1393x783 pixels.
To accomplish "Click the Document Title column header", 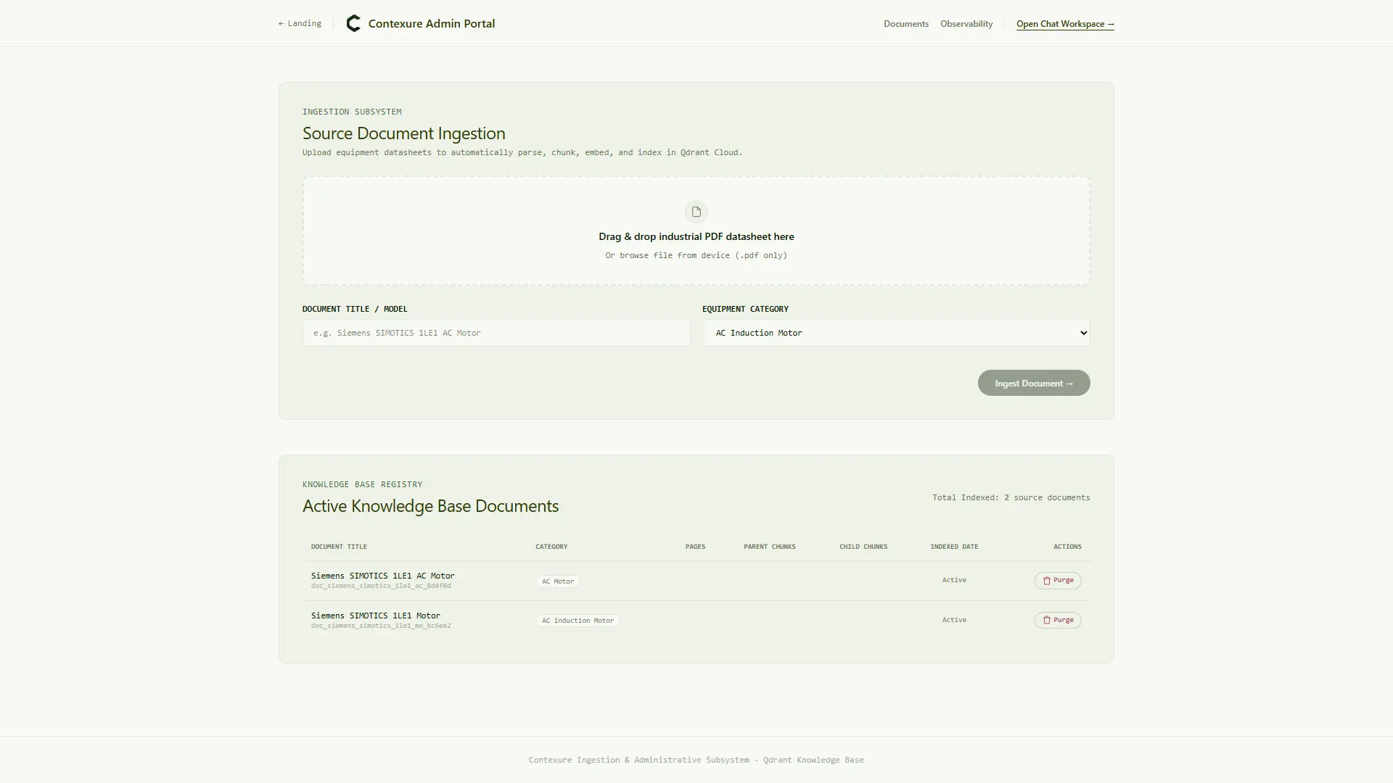I will tap(339, 547).
